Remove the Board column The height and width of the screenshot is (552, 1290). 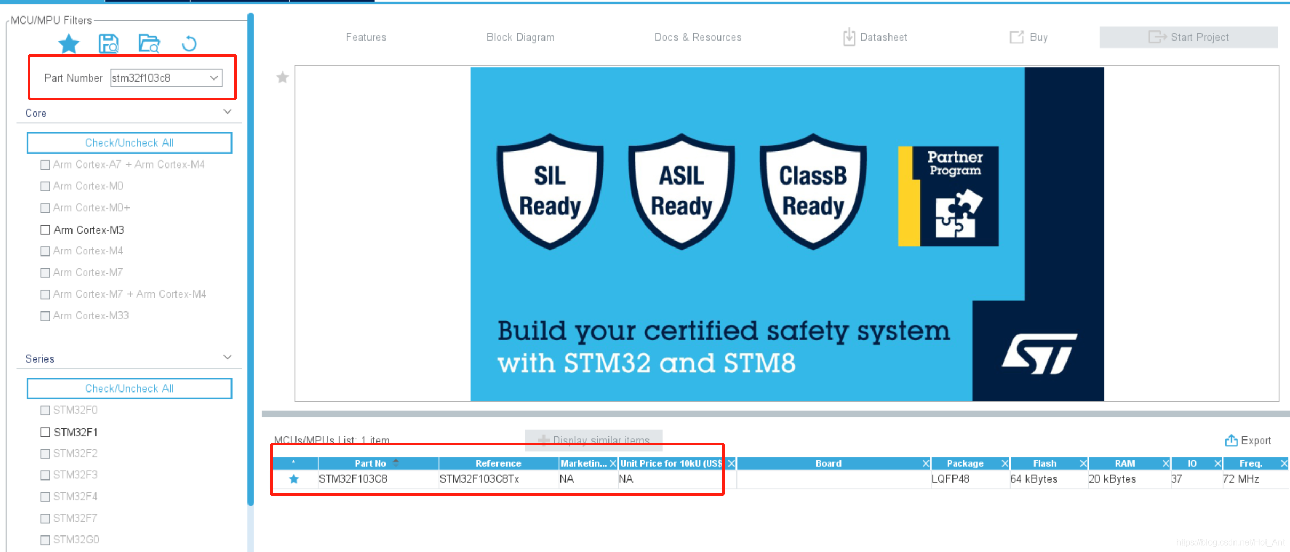[926, 463]
